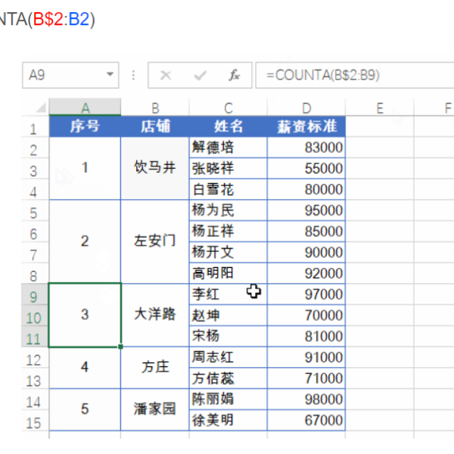Screen dimensions: 454x454
Task: Click the 薪资标准 header cell
Action: [306, 126]
